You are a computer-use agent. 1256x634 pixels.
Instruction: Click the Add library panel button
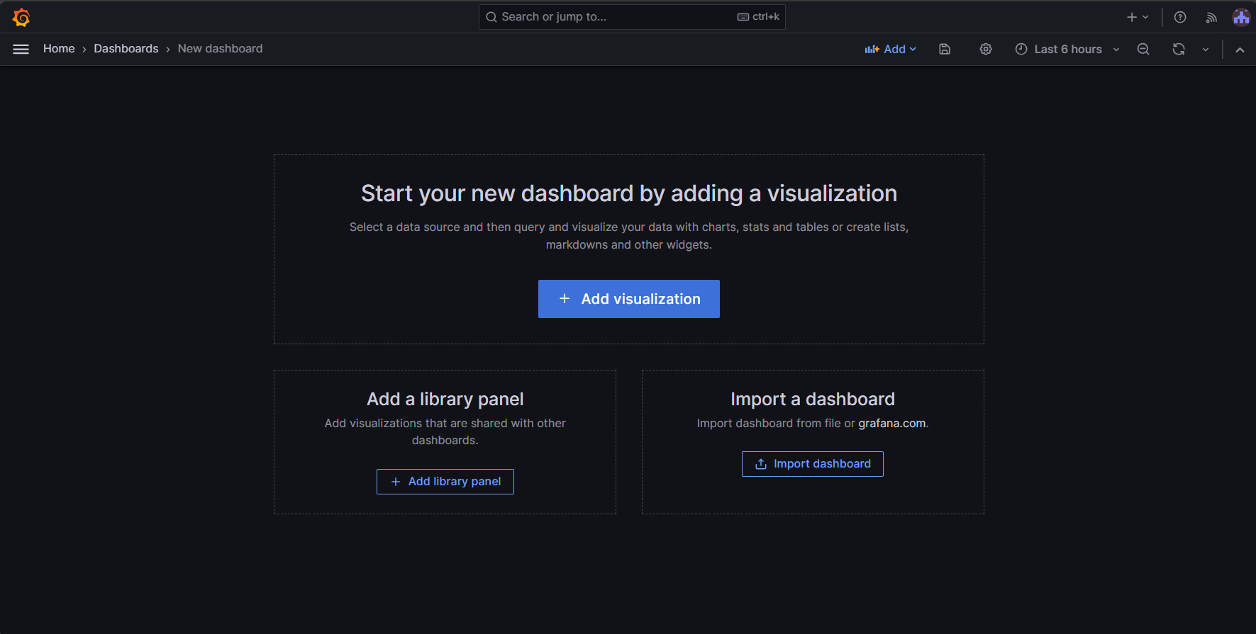[x=445, y=482]
